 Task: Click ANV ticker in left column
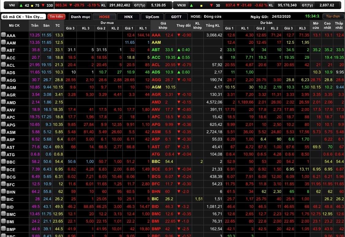11,110
